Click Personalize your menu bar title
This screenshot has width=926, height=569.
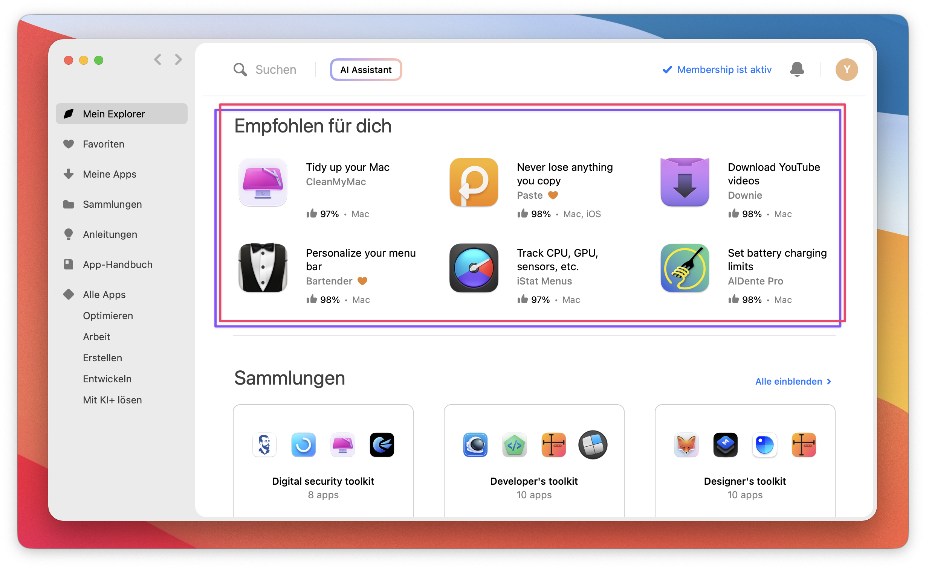361,260
